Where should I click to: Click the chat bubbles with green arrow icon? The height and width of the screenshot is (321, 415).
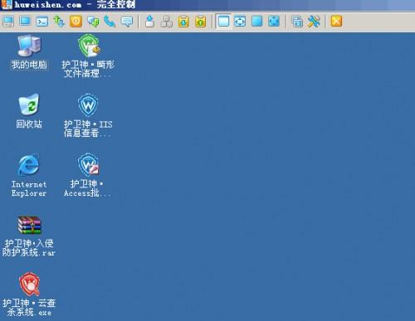point(93,22)
